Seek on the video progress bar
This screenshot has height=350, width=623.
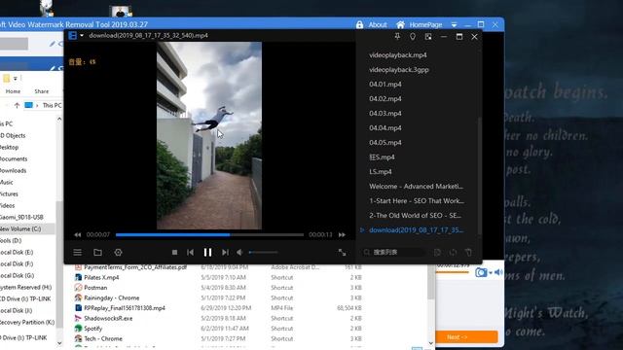tap(209, 235)
